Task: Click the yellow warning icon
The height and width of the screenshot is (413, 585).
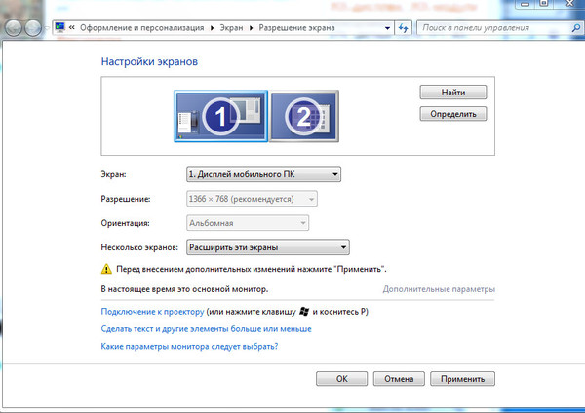Action: pos(107,268)
